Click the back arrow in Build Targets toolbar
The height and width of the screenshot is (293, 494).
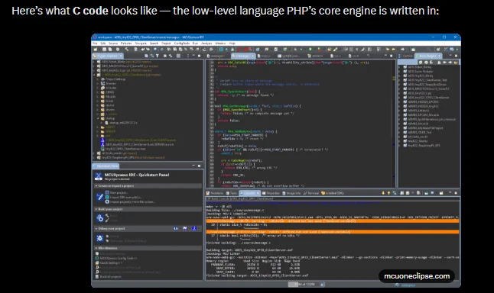pos(444,63)
